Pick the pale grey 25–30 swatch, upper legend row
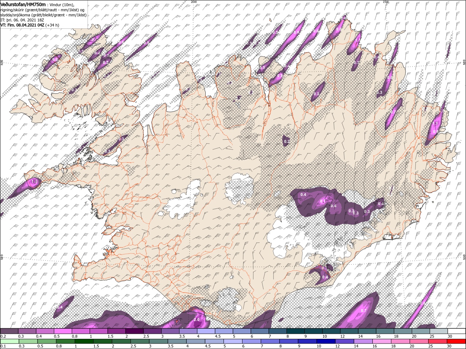 [x=438, y=331]
